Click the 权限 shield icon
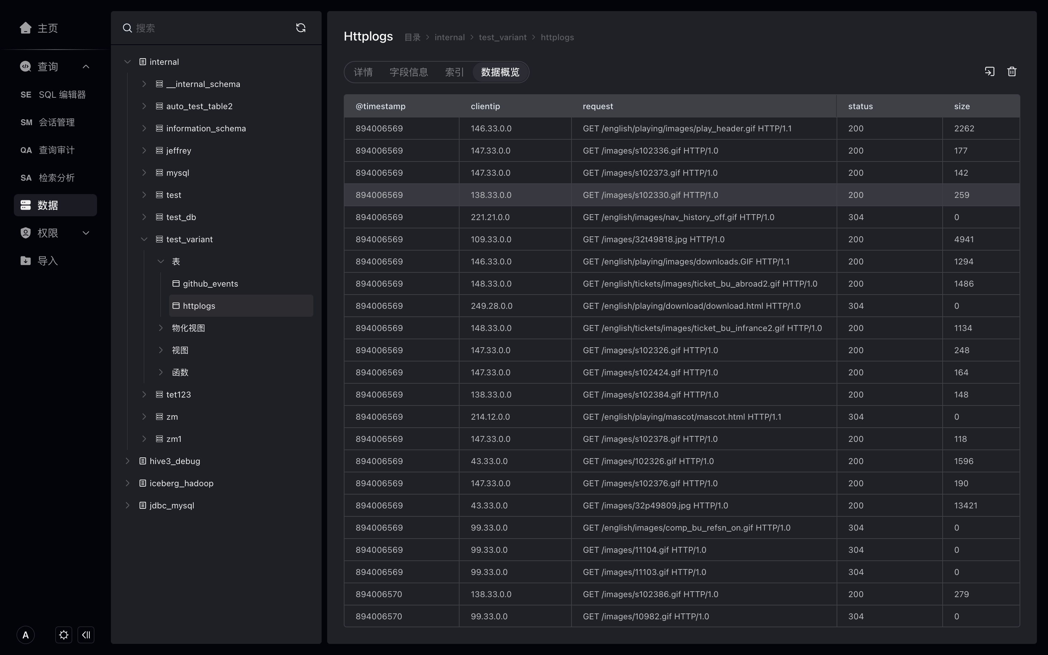Viewport: 1048px width, 655px height. click(x=26, y=233)
